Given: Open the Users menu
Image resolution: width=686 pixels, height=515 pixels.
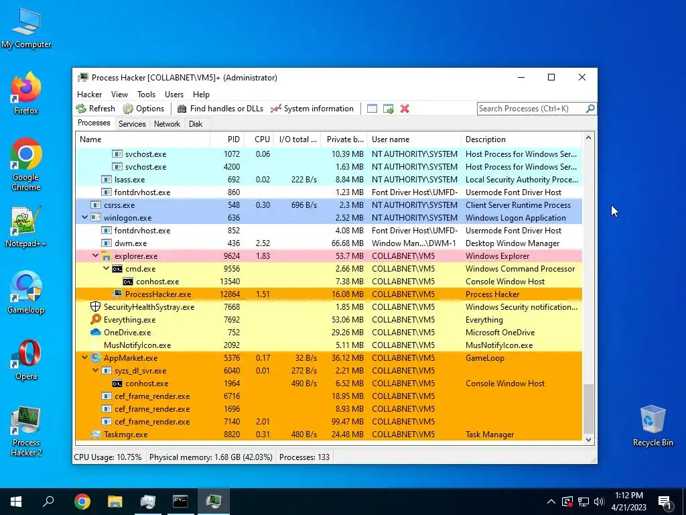Looking at the screenshot, I should [x=174, y=95].
